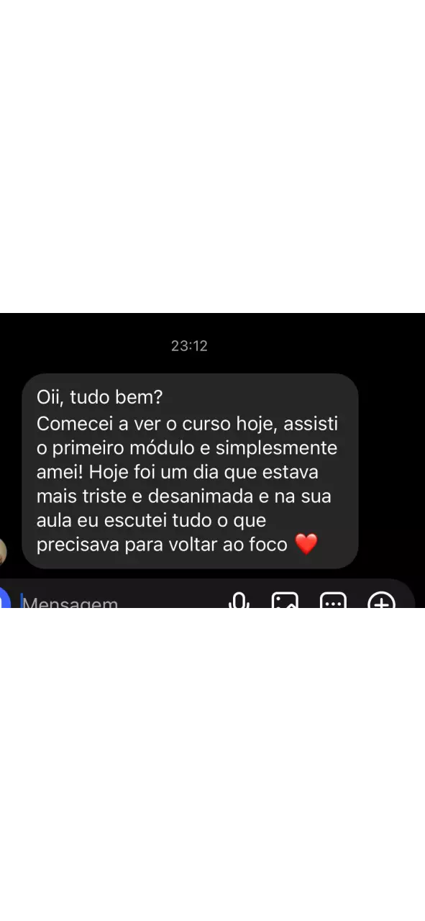Open the sticker and GIF icon

tap(333, 601)
